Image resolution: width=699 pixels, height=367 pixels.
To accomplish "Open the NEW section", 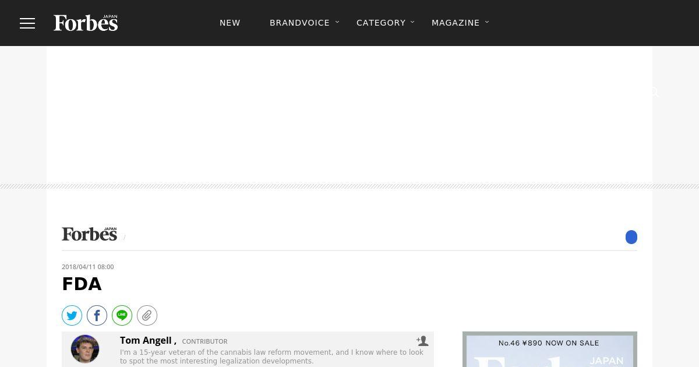I will tap(230, 23).
